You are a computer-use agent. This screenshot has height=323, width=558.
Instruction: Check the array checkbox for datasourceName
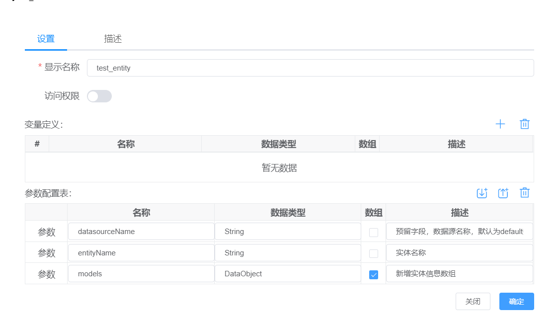[374, 232]
